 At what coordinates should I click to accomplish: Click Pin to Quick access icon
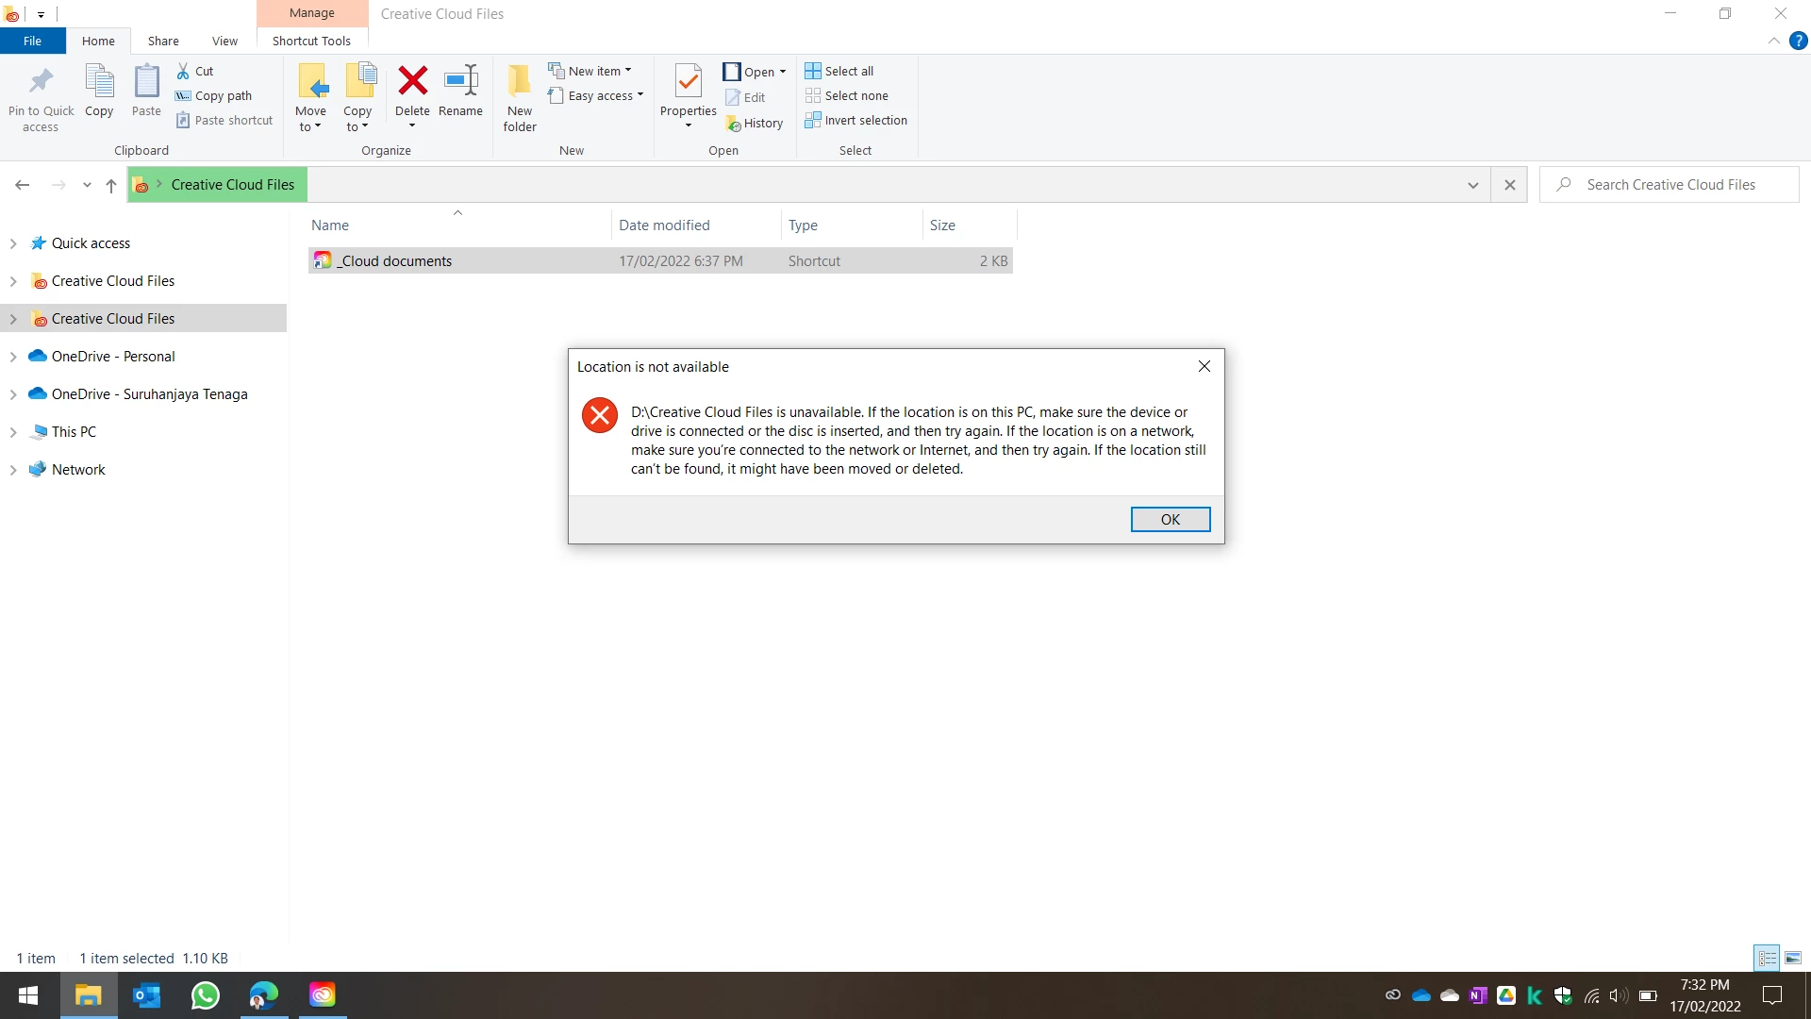[41, 81]
